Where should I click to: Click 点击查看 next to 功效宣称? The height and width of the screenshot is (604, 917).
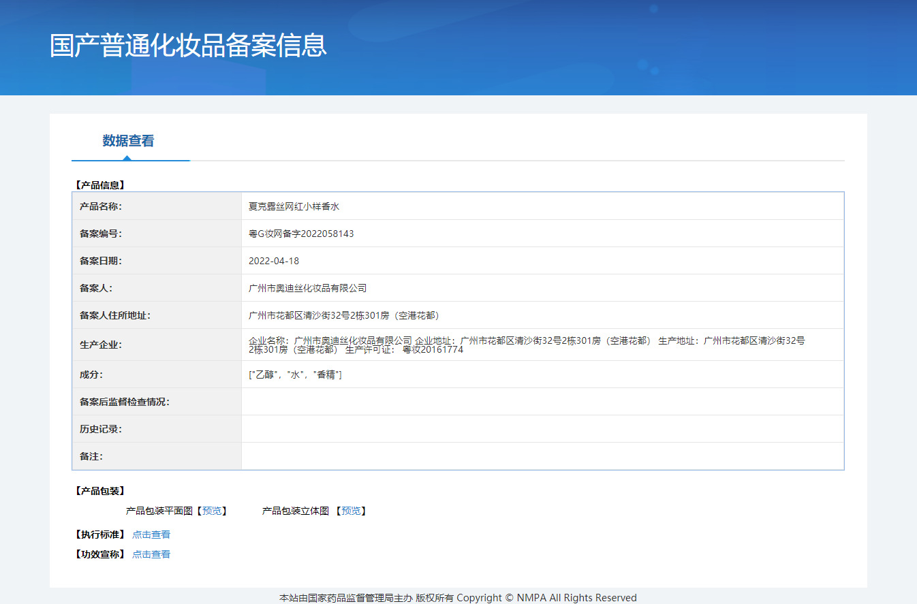point(151,554)
